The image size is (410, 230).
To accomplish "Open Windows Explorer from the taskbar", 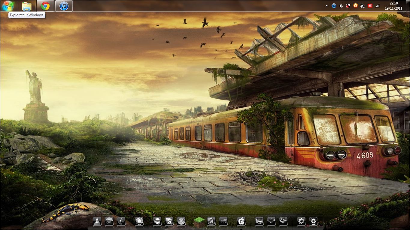I will 27,6.
